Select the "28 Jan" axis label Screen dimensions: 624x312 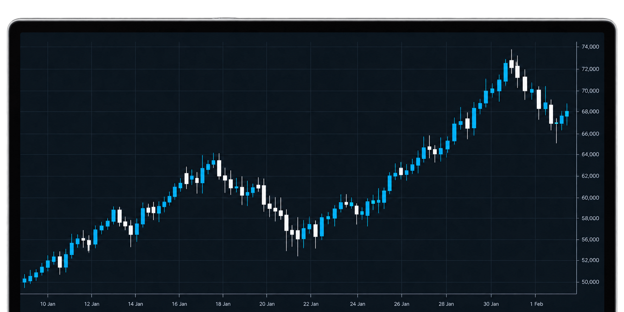click(x=446, y=304)
